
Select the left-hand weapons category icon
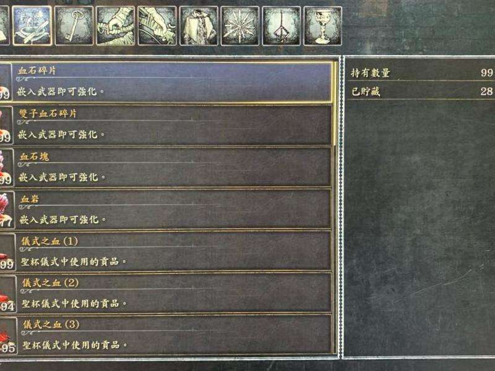(157, 26)
